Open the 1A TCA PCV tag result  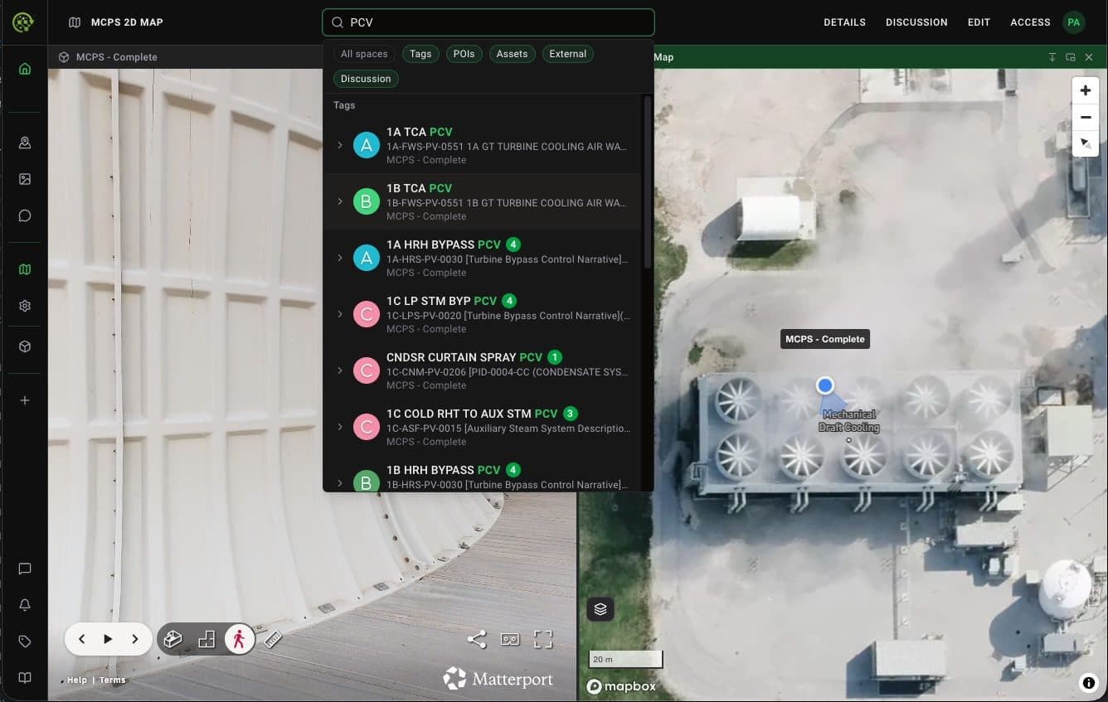coord(482,145)
